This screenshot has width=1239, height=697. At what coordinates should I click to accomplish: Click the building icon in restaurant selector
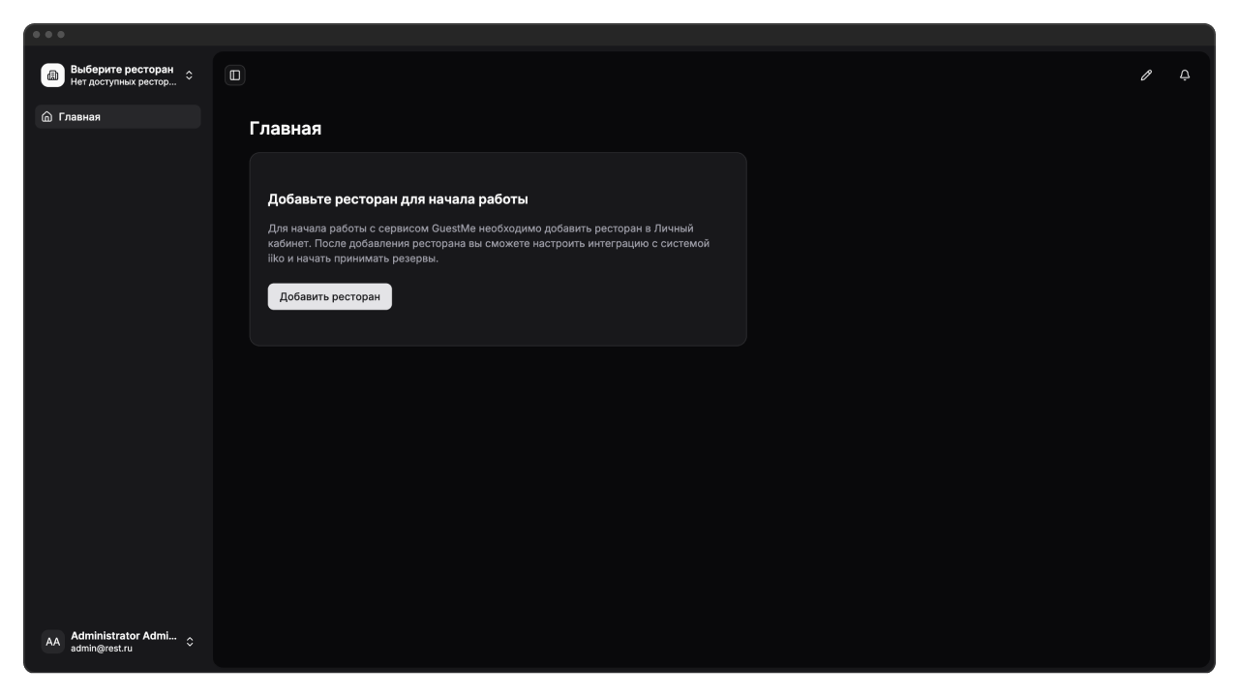[52, 76]
